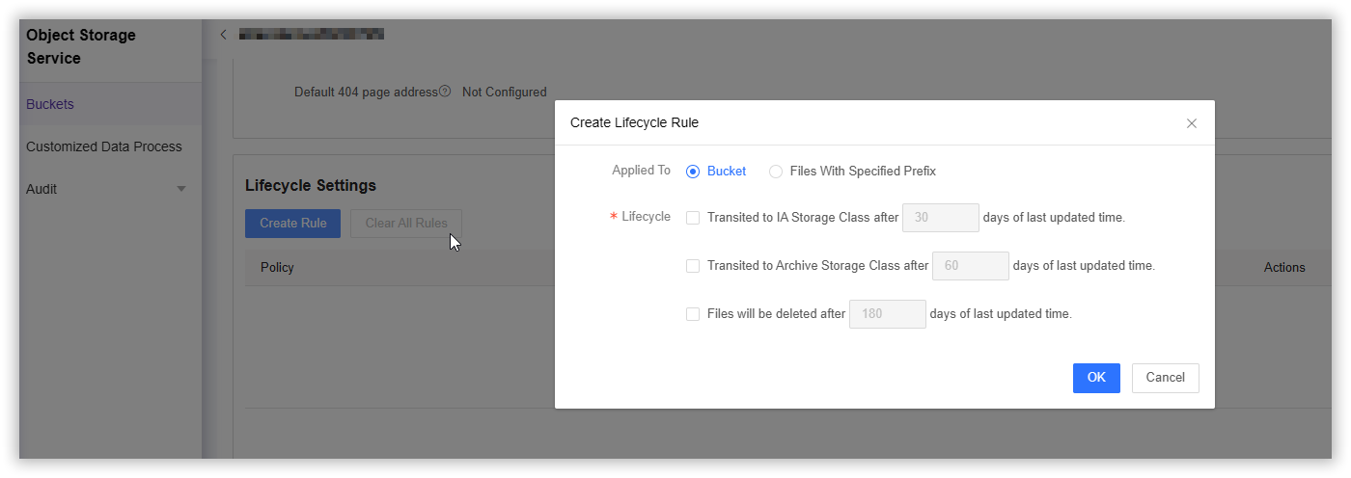The height and width of the screenshot is (478, 1351).
Task: Go to Customized Data Process
Action: (104, 146)
